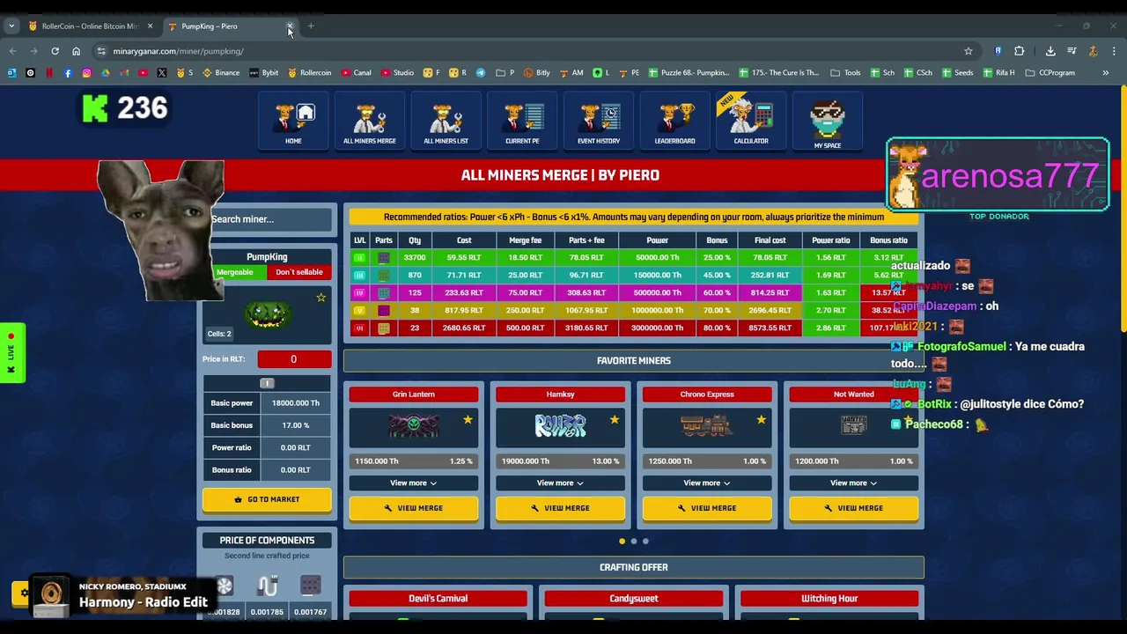Open the browser Extensions puzzle icon
The height and width of the screenshot is (634, 1127).
[1020, 51]
